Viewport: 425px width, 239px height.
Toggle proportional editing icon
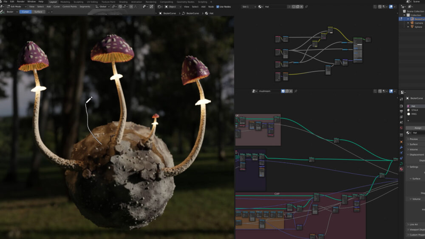[131, 6]
